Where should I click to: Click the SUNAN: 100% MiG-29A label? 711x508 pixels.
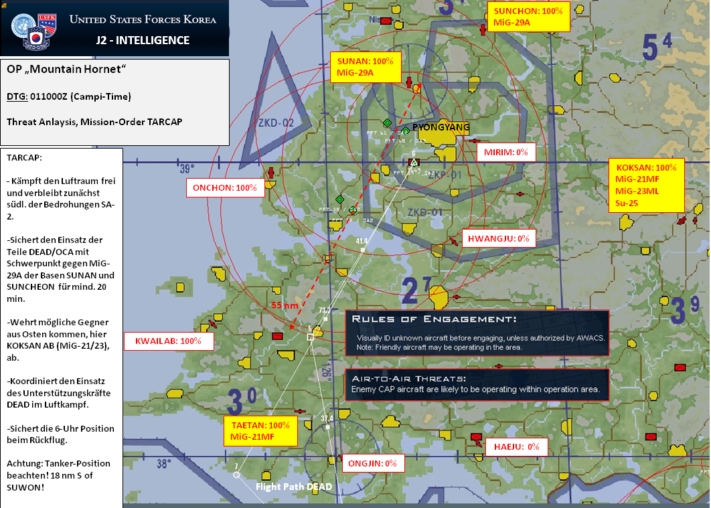[366, 67]
